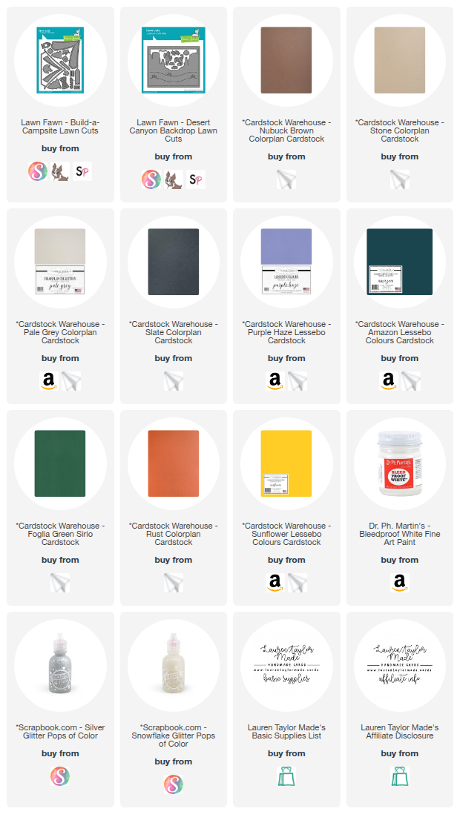The height and width of the screenshot is (823, 460).
Task: Click Scrapbook.com icon under Snowflake Glitter Pops
Action: click(x=174, y=784)
